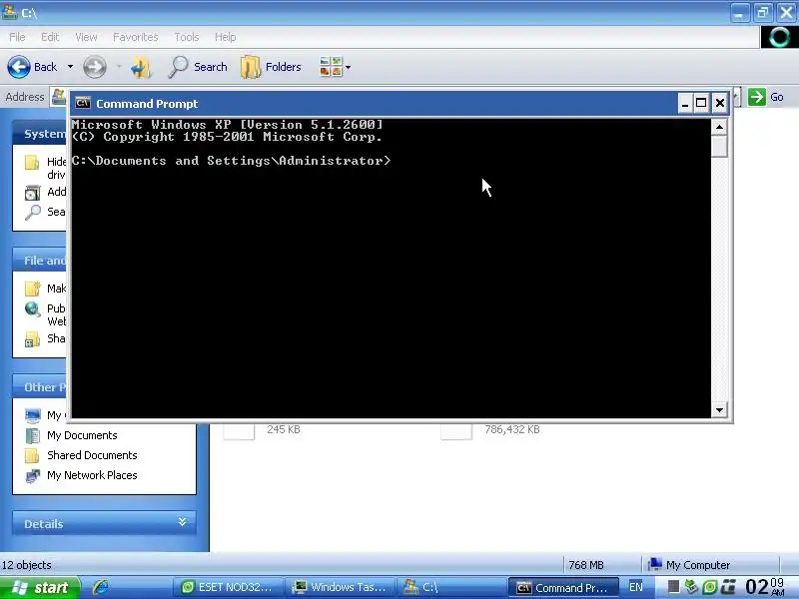Maximize the Command Prompt window
799x599 pixels.
[701, 104]
